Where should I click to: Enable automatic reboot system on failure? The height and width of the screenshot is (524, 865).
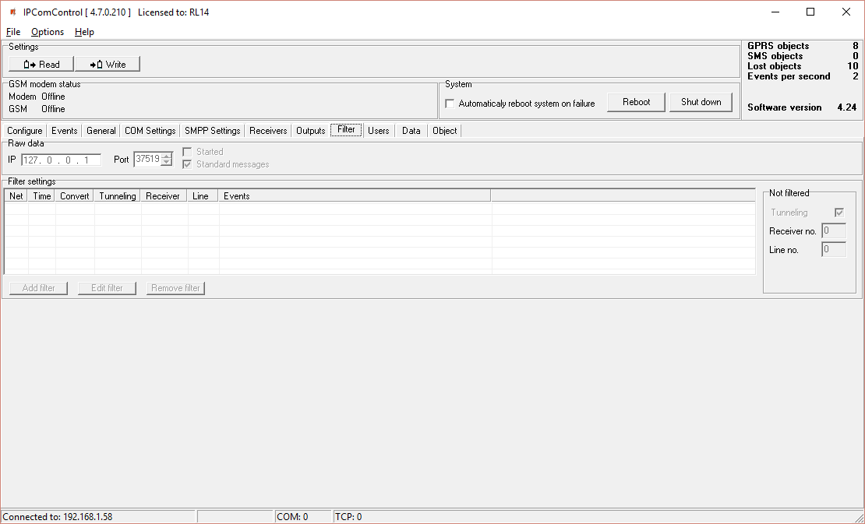pos(450,104)
